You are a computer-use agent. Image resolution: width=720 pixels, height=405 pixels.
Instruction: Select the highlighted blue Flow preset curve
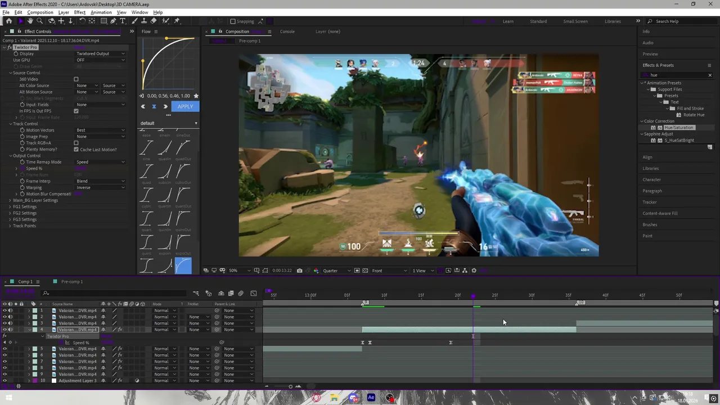(183, 265)
